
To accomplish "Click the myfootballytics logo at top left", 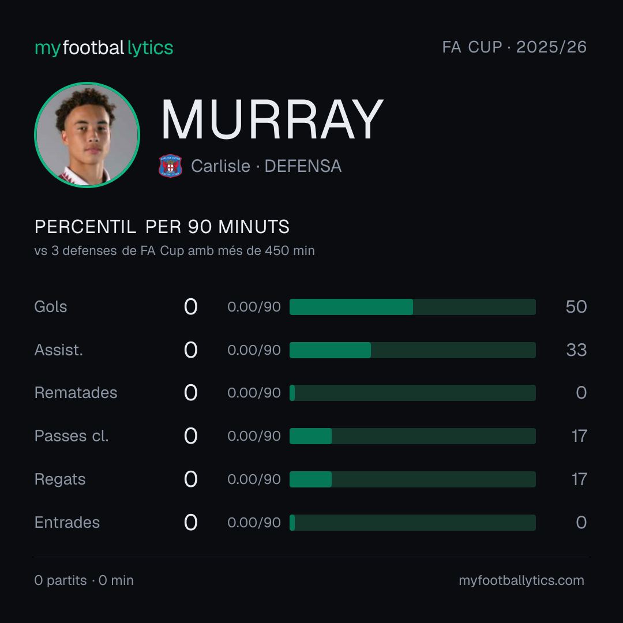I will pos(104,48).
